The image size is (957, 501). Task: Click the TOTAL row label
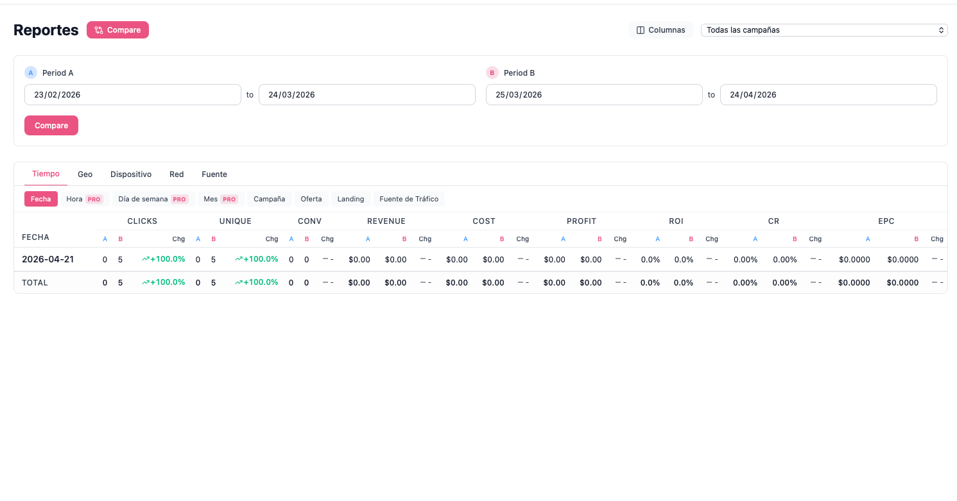point(35,283)
